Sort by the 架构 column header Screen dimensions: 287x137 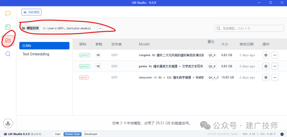click(x=83, y=44)
